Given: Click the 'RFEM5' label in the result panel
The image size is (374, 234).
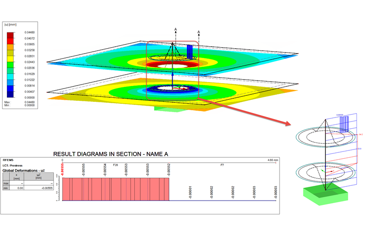Looking at the screenshot, I should click(x=8, y=160).
